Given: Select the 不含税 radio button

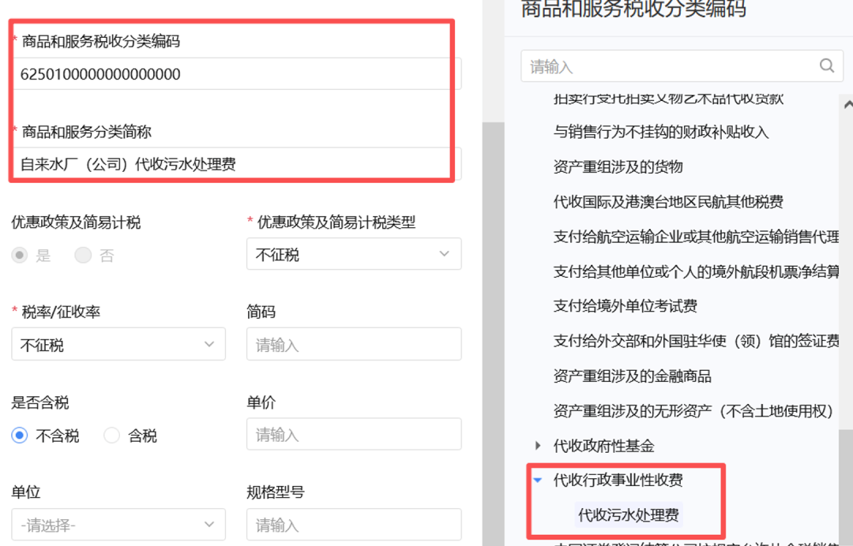Looking at the screenshot, I should pyautogui.click(x=20, y=436).
